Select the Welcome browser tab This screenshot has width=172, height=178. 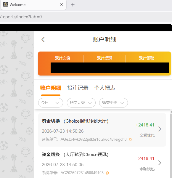pyautogui.click(x=33, y=5)
